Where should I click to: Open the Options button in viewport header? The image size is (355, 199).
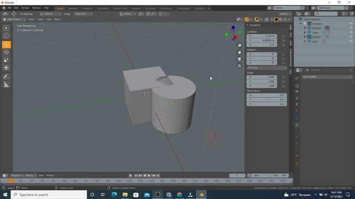(285, 14)
